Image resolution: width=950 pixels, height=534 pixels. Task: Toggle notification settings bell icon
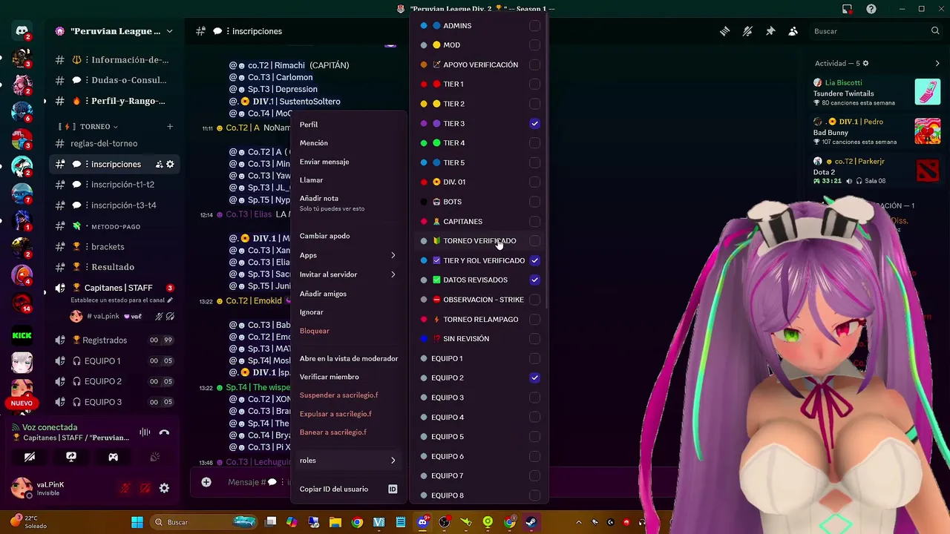[747, 31]
